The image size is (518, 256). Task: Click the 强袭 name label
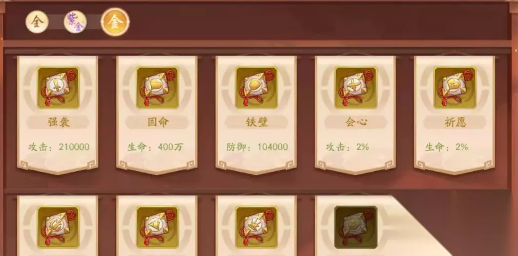58,122
